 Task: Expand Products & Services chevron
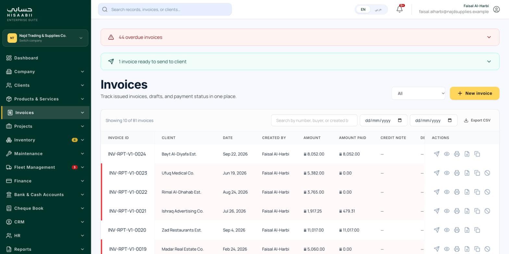[82, 99]
